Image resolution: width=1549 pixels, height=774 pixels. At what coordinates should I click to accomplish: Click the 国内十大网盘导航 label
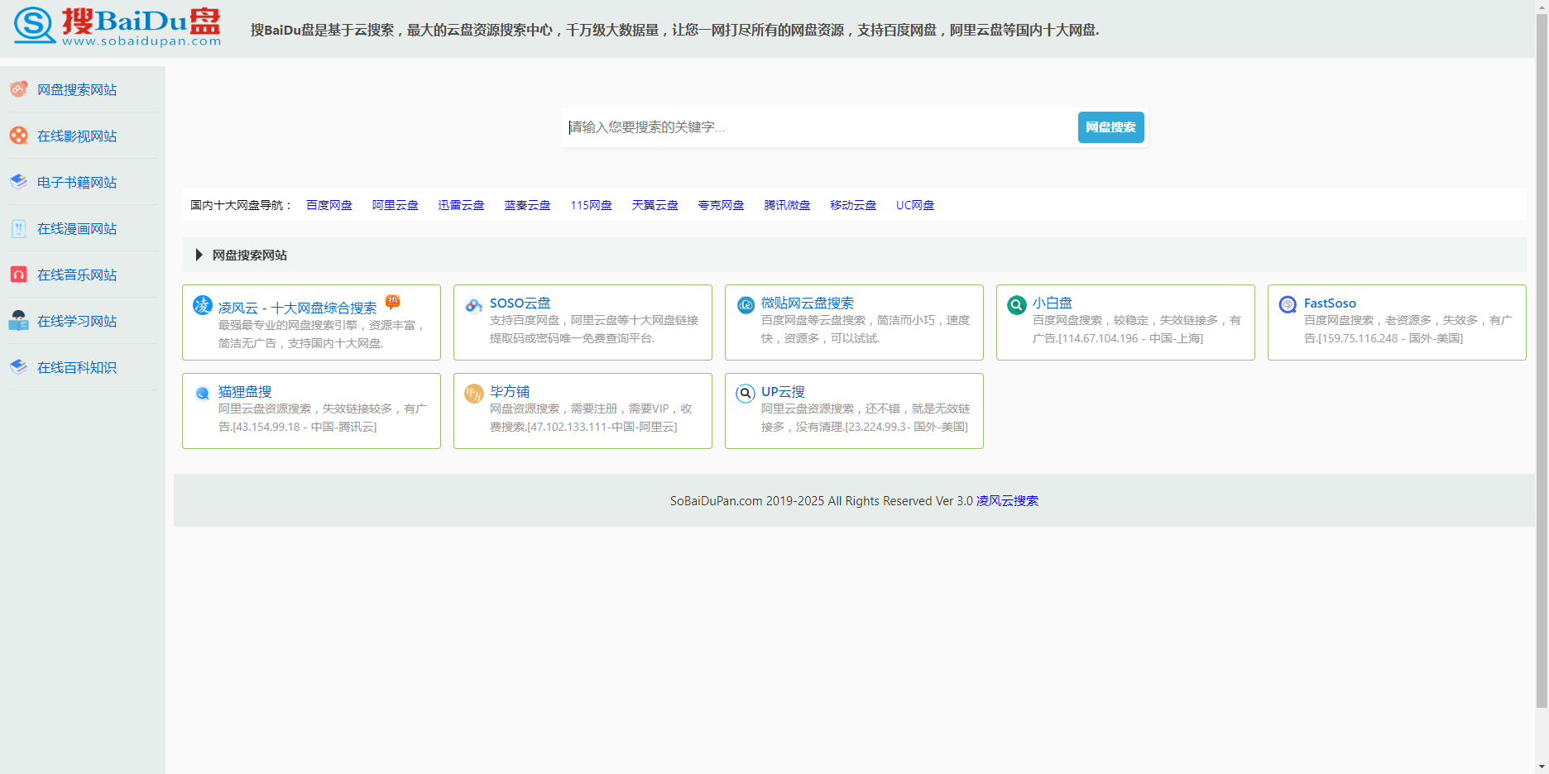coord(241,205)
